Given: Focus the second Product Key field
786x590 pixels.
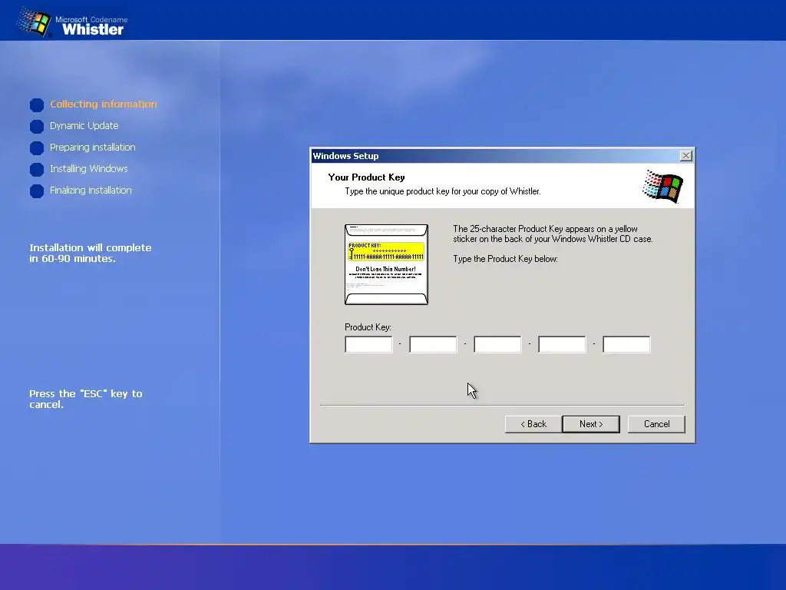Looking at the screenshot, I should tap(433, 344).
